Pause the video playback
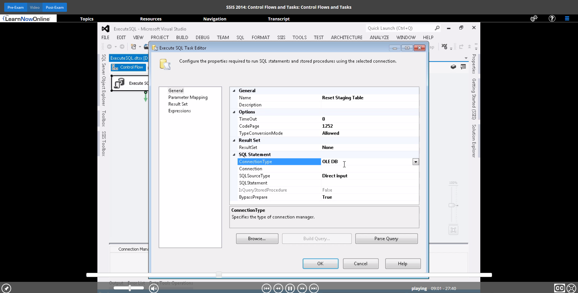This screenshot has width=578, height=293. pos(290,288)
